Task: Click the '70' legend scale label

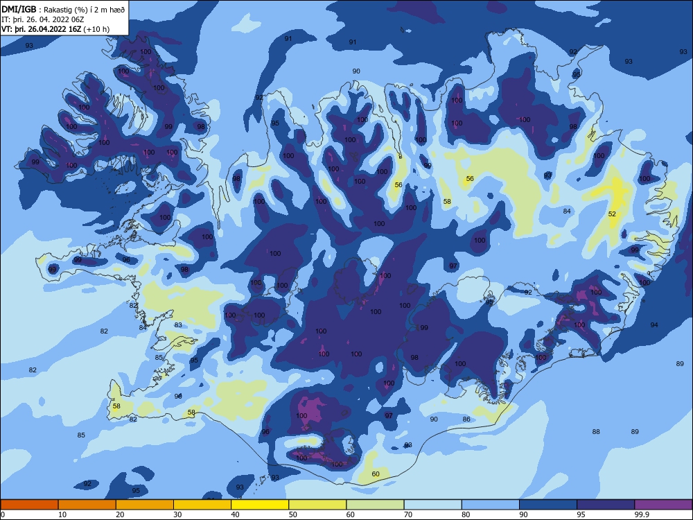Action: click(408, 514)
